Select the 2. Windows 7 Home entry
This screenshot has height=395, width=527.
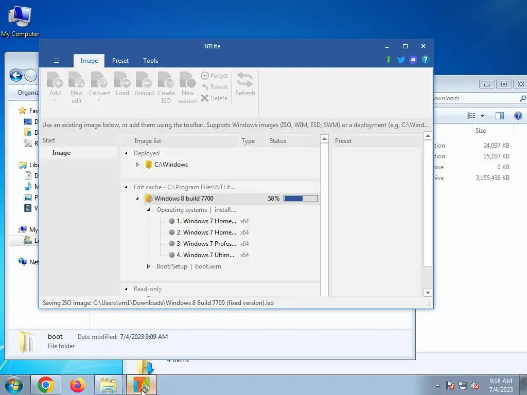point(206,232)
